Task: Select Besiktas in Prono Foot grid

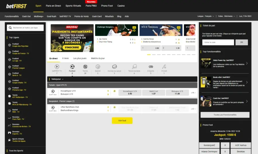Action: click(x=241, y=151)
